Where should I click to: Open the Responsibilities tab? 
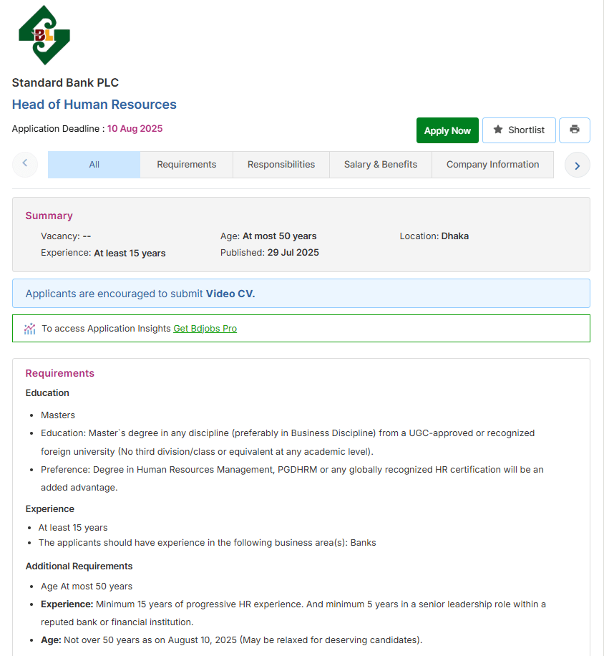coord(281,165)
